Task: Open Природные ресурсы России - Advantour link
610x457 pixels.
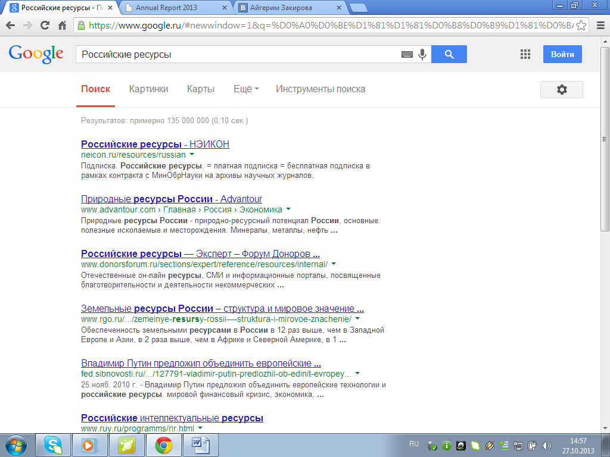Action: pos(172,199)
